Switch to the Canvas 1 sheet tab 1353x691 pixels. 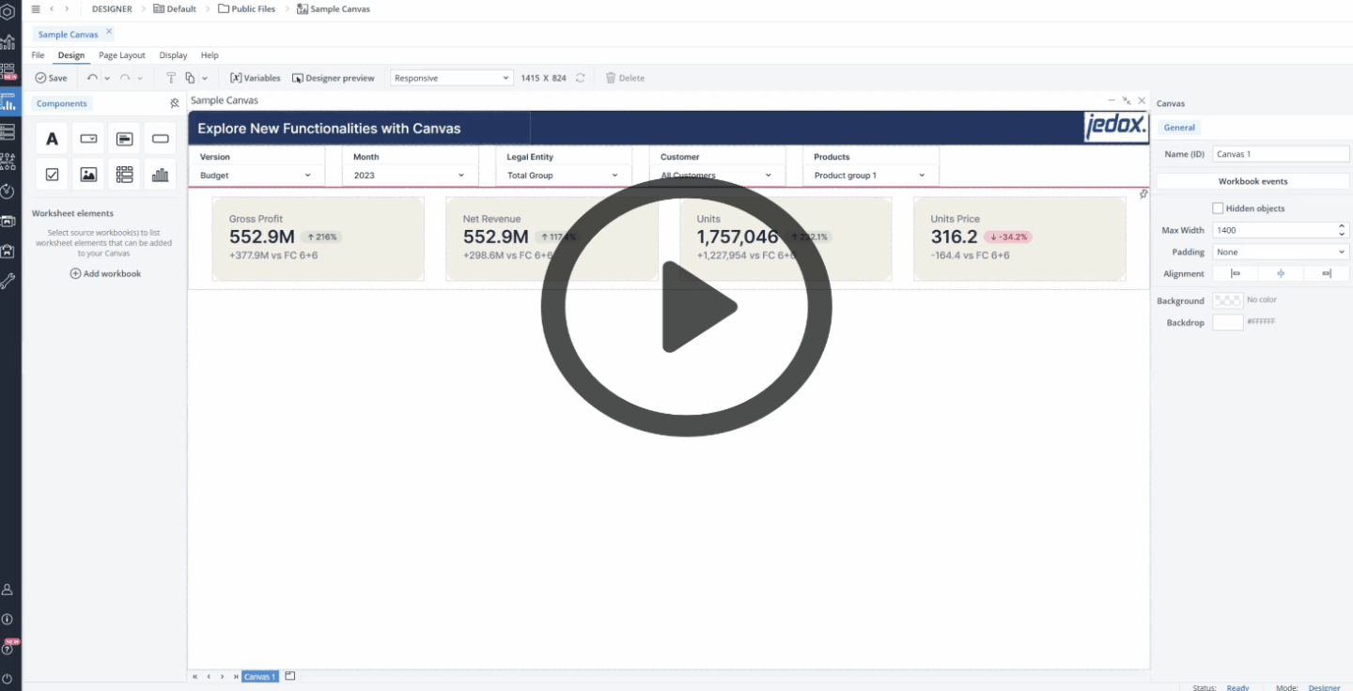coord(259,676)
